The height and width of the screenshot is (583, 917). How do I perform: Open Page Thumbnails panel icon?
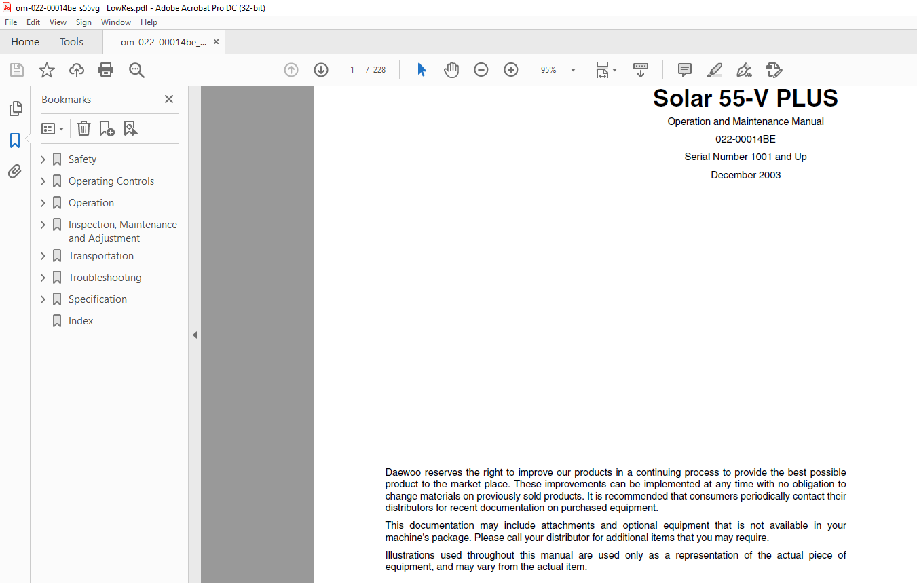coord(15,109)
